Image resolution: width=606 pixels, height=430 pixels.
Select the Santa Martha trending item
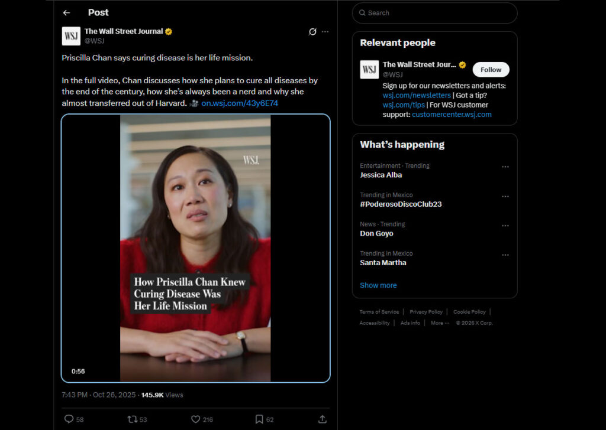[x=383, y=262]
